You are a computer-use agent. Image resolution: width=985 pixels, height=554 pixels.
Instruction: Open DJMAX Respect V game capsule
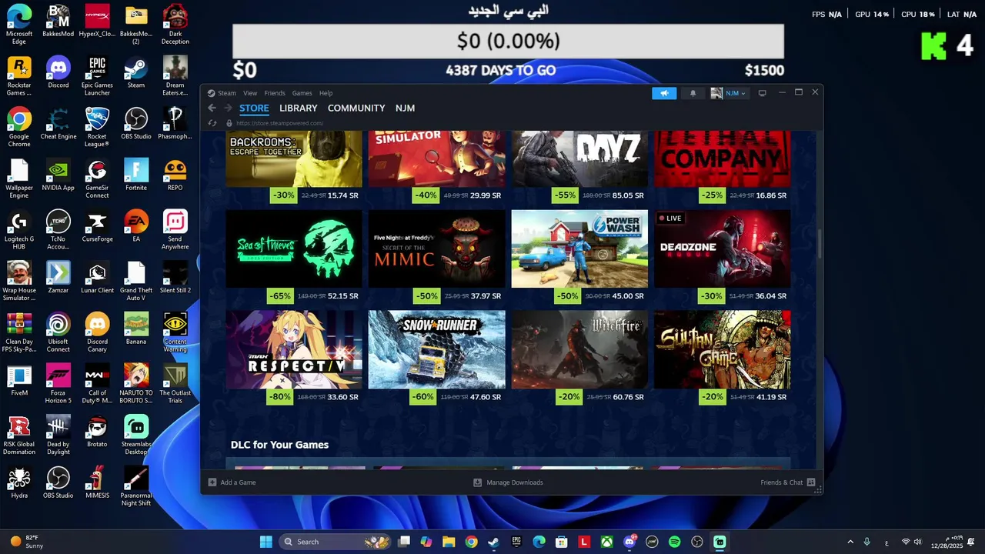[x=293, y=349]
